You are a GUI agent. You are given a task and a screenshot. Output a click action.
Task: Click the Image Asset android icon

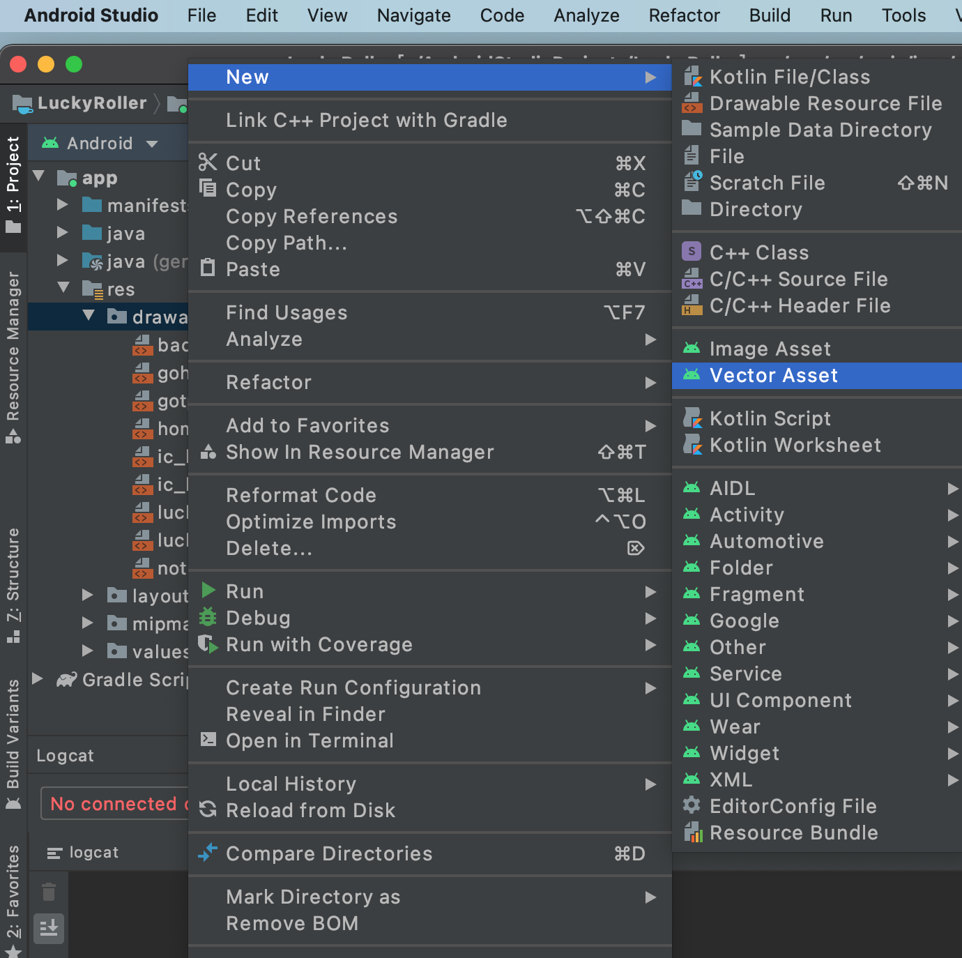coord(692,348)
